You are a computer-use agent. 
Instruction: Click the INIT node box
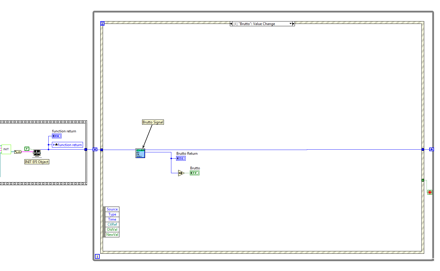pos(6,149)
